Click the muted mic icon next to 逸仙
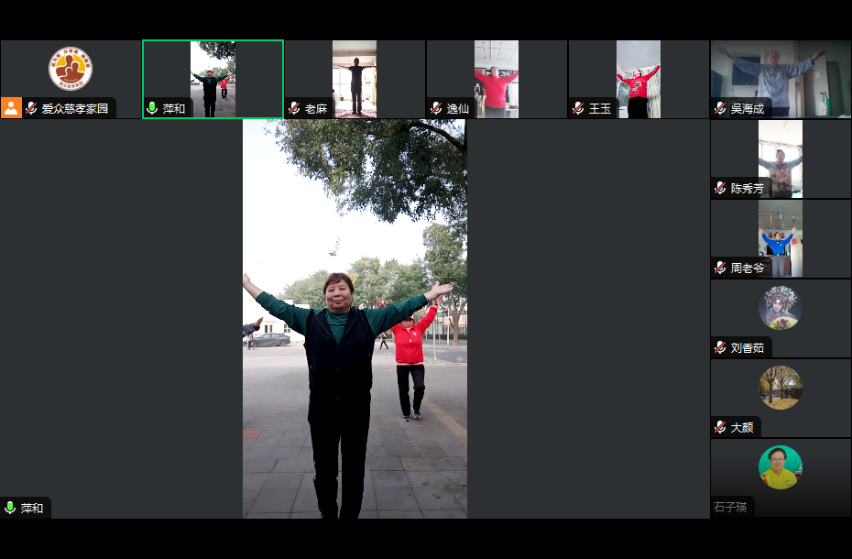852x559 pixels. point(436,108)
